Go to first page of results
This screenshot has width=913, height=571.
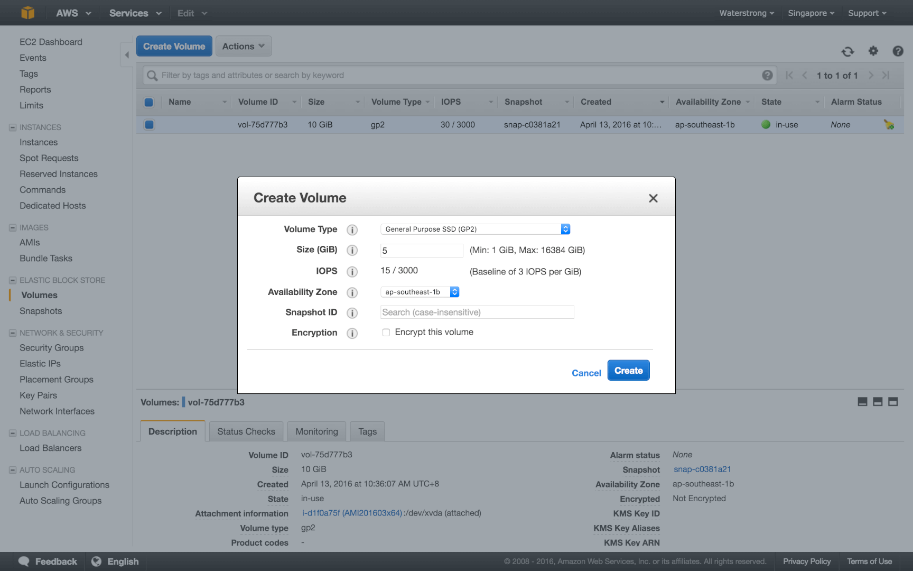coord(789,75)
